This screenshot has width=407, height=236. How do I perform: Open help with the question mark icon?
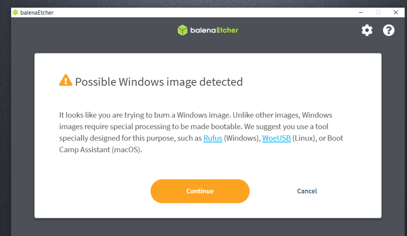coord(389,30)
